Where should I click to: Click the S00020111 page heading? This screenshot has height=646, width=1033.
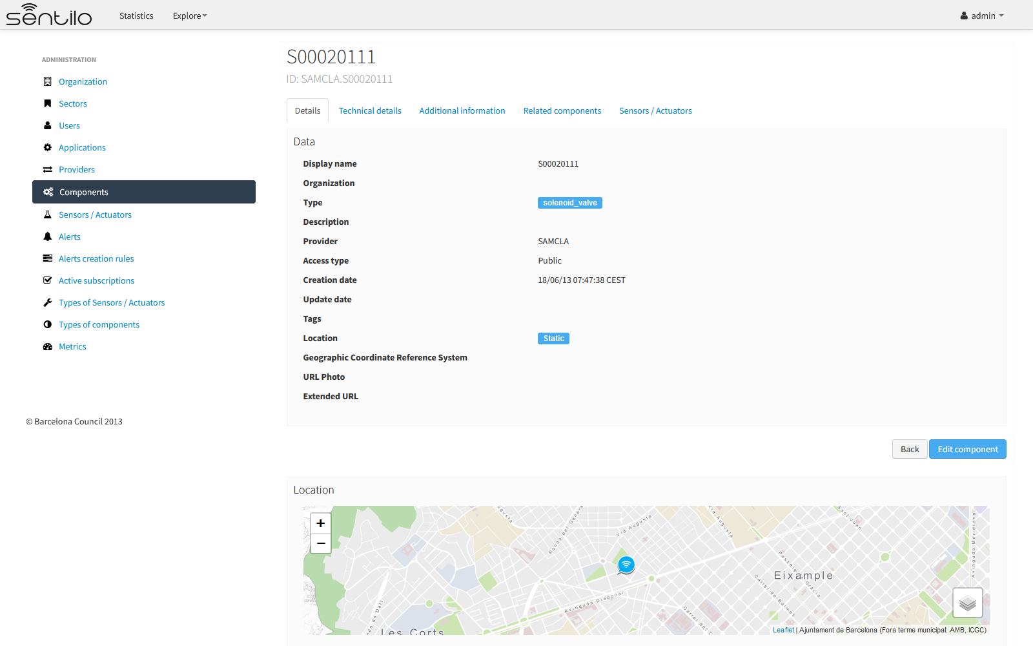(x=331, y=57)
